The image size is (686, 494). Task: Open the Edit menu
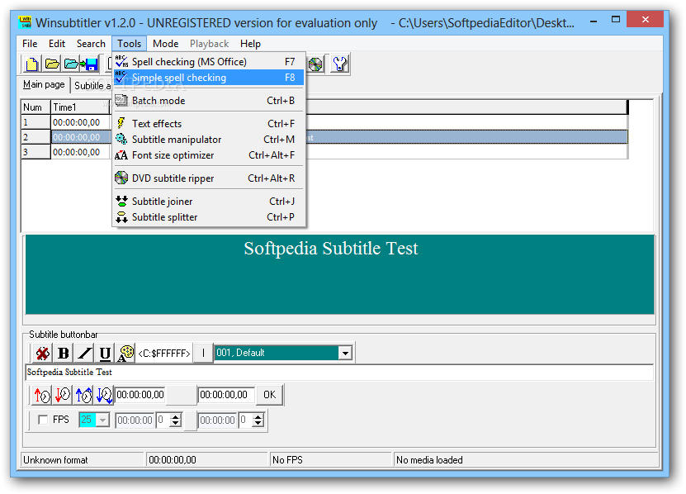57,44
